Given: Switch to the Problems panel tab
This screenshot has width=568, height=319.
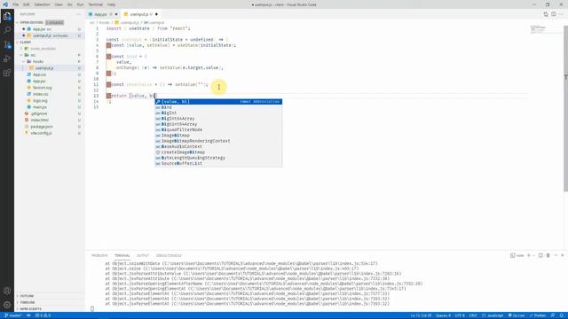Looking at the screenshot, I should (x=99, y=255).
